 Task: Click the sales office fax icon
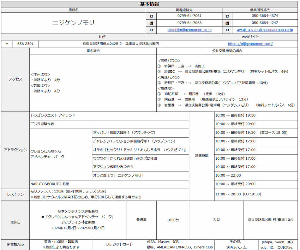pos(227,23)
